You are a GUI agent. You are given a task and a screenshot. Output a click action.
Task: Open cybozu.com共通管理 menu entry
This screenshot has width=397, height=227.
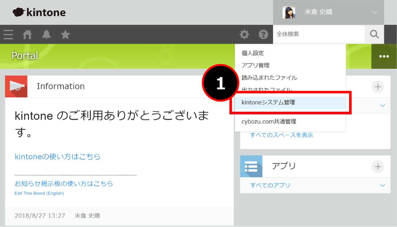(x=269, y=122)
